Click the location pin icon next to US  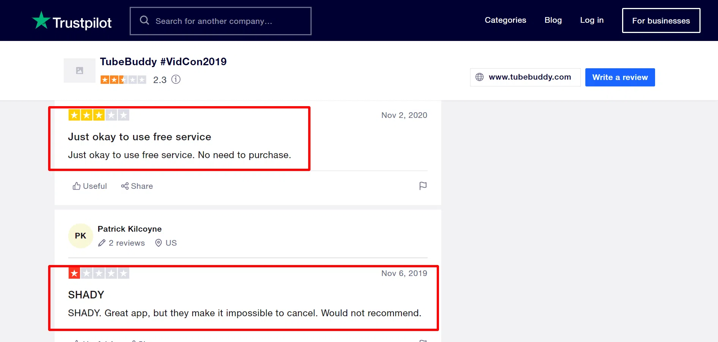(x=158, y=243)
